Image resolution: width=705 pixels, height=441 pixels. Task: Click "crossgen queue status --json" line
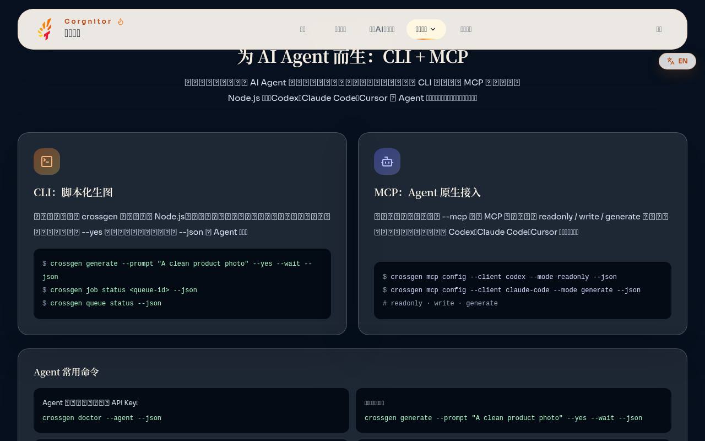(x=102, y=304)
